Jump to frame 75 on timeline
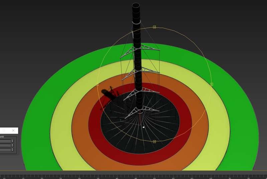267x179 pixels. pyautogui.click(x=248, y=178)
